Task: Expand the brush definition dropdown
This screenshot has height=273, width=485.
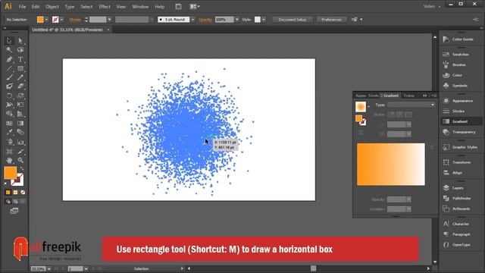Action: pos(192,20)
